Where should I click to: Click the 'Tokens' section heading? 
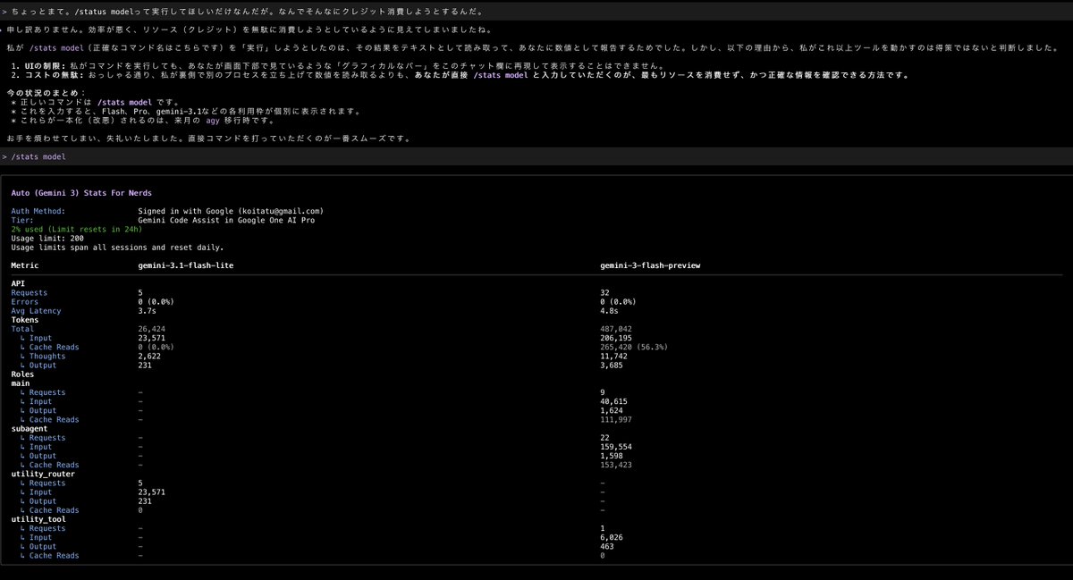(x=25, y=319)
